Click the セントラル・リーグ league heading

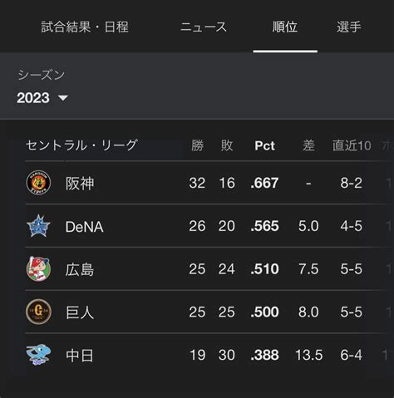tap(81, 145)
